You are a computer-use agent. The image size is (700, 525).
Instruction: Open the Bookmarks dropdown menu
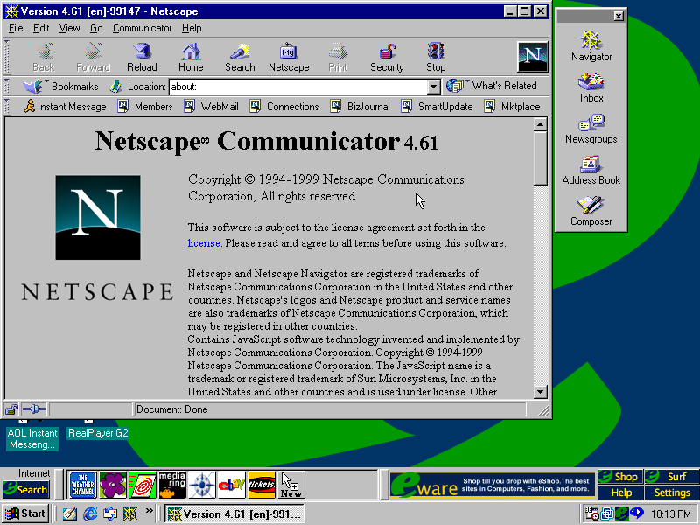[x=61, y=86]
